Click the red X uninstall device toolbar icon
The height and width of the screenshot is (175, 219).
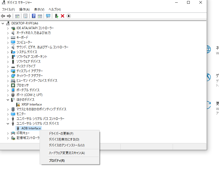coord(63,16)
